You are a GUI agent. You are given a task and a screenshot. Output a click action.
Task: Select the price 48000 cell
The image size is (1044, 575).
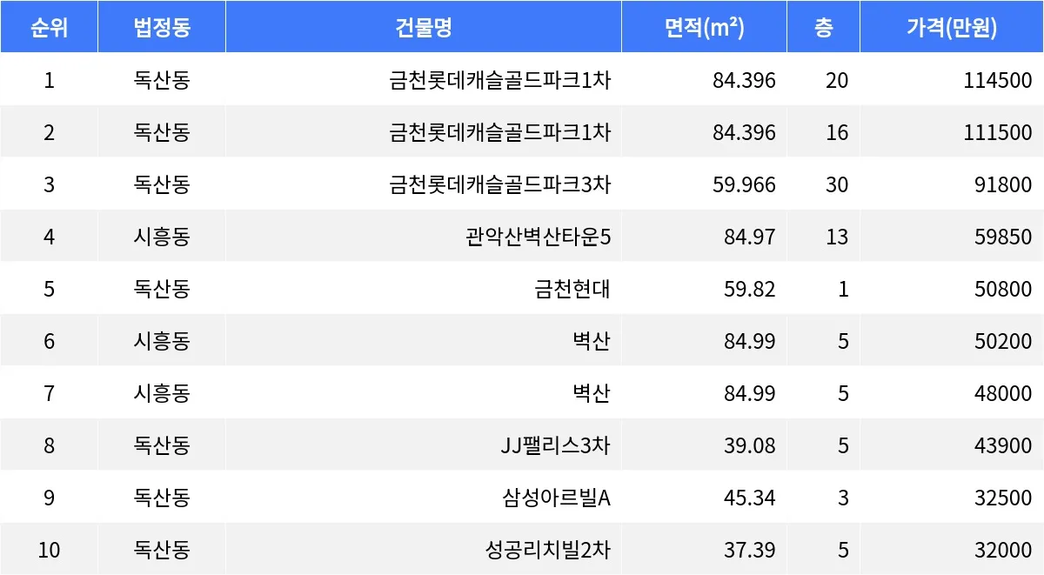pos(1003,394)
